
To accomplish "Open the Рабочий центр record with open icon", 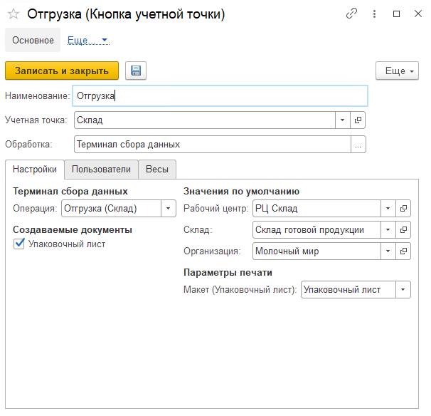I will pyautogui.click(x=403, y=209).
